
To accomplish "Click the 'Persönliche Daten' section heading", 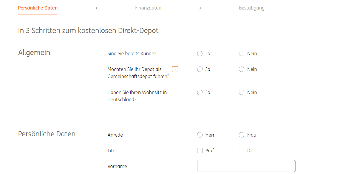I will (47, 134).
